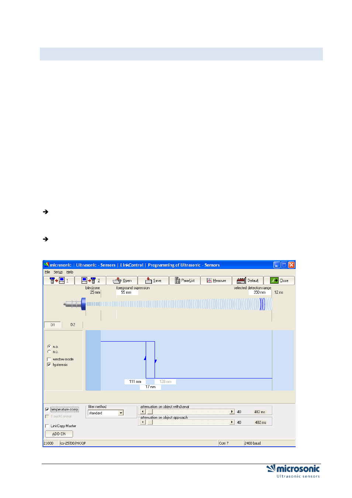
Task: Click the selected detection range 350 mm field
Action: point(260,292)
